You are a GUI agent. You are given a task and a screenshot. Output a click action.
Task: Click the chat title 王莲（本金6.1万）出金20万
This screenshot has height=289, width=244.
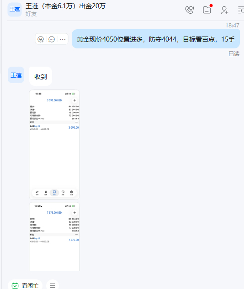(x=65, y=6)
